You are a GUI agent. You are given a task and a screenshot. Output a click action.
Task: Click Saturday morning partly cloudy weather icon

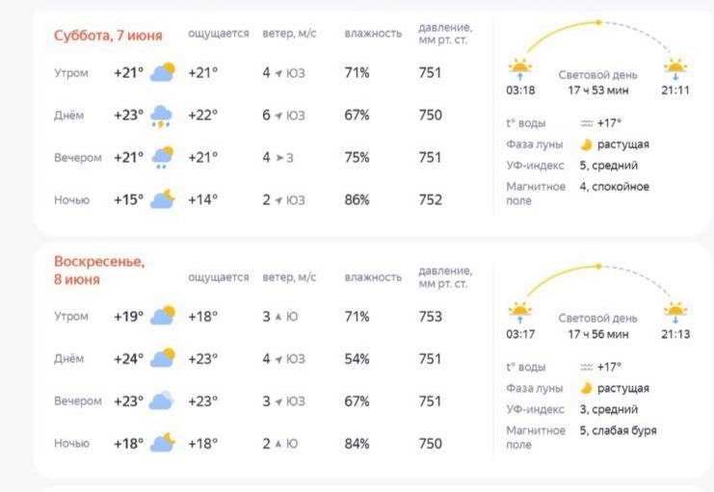pos(163,72)
